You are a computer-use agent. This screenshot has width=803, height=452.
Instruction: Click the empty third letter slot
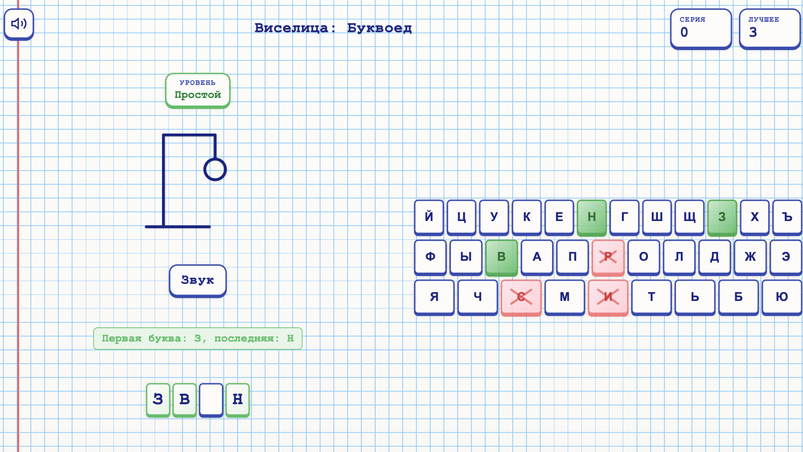[211, 400]
